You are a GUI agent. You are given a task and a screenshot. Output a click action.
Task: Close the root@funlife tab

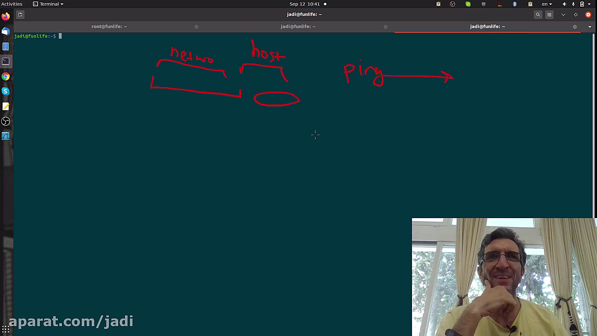(x=197, y=27)
